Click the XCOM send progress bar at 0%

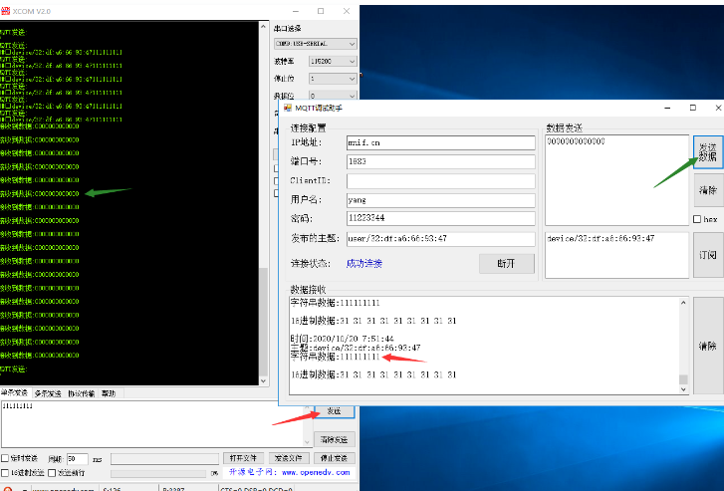tap(158, 473)
